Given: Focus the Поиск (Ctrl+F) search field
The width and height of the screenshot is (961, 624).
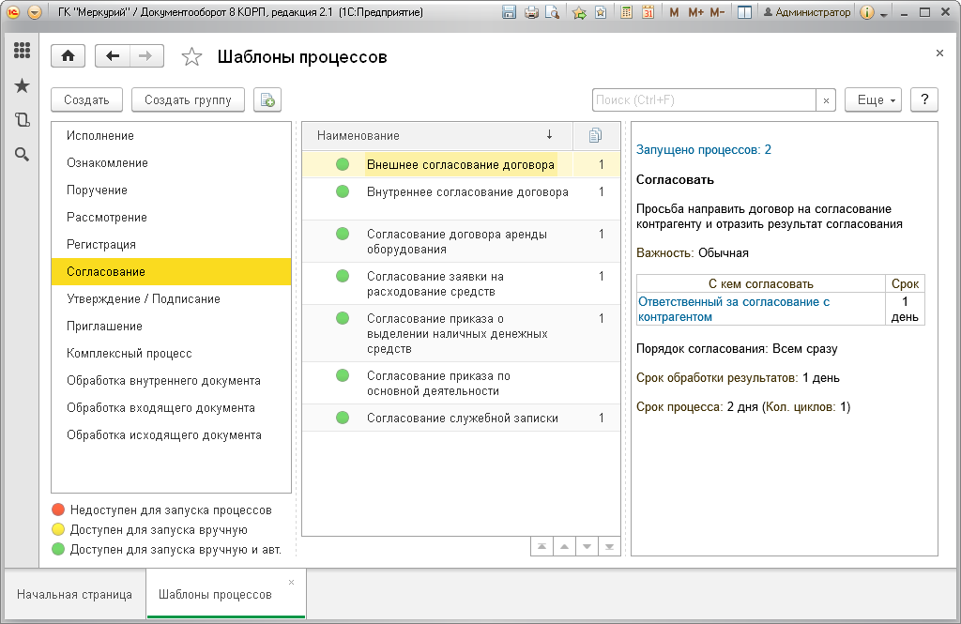Looking at the screenshot, I should click(704, 99).
